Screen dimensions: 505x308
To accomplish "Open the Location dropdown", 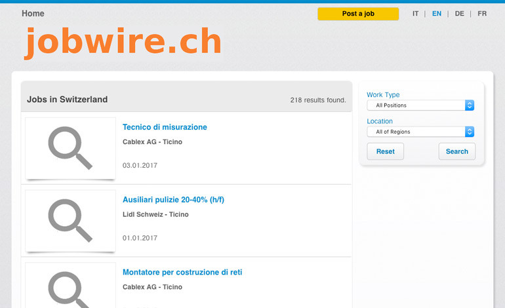I will [x=420, y=132].
